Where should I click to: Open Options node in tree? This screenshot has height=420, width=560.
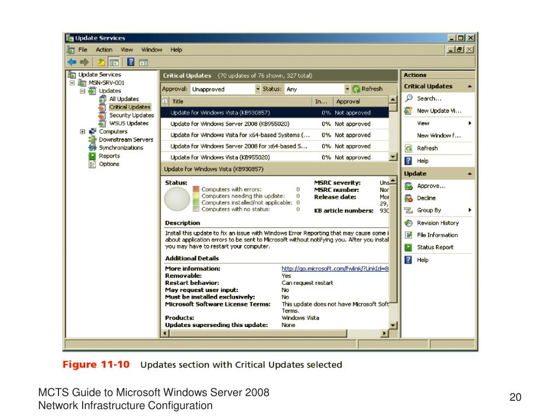click(x=109, y=164)
